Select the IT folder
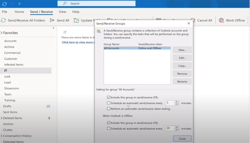The width and height of the screenshot is (250, 143). click(26, 71)
